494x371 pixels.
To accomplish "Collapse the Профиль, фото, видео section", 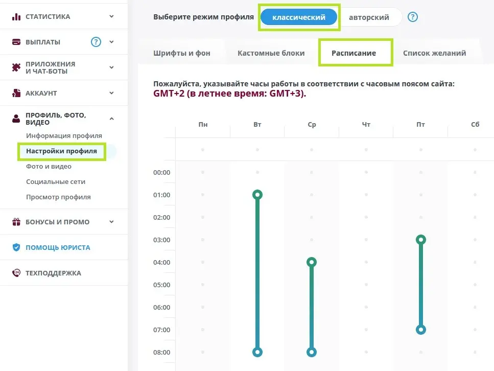I will tap(111, 119).
